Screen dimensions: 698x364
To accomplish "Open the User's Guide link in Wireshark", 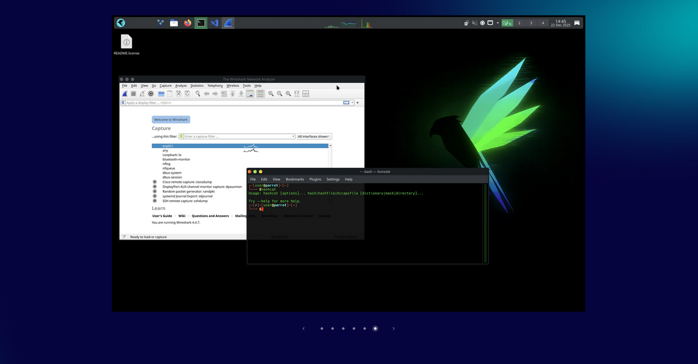I will (x=162, y=216).
